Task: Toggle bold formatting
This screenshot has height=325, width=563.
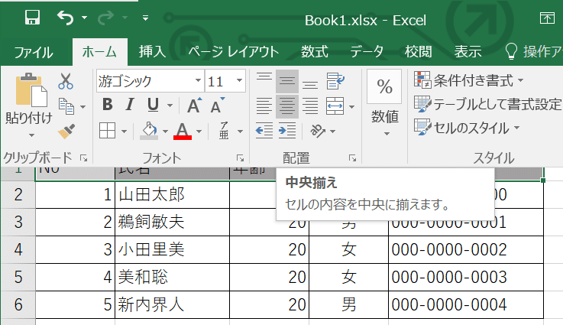Action: (x=108, y=105)
